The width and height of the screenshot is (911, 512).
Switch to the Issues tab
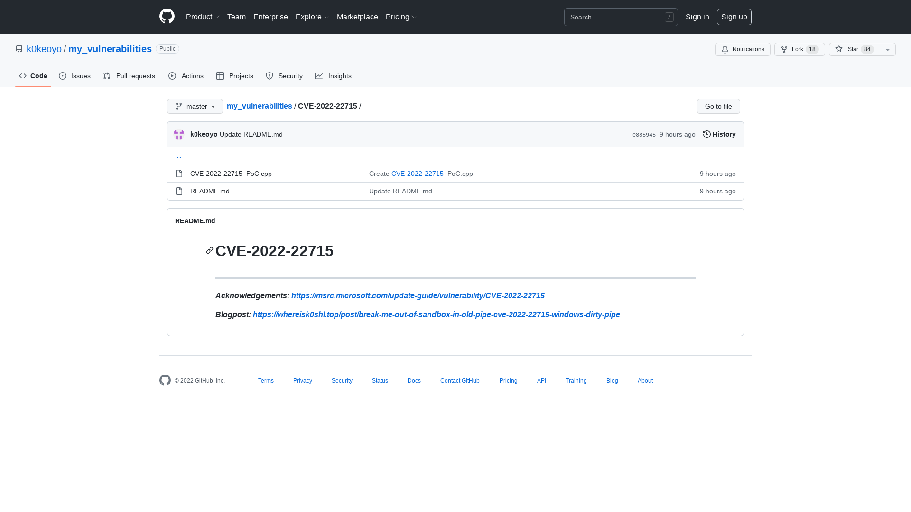[x=74, y=76]
